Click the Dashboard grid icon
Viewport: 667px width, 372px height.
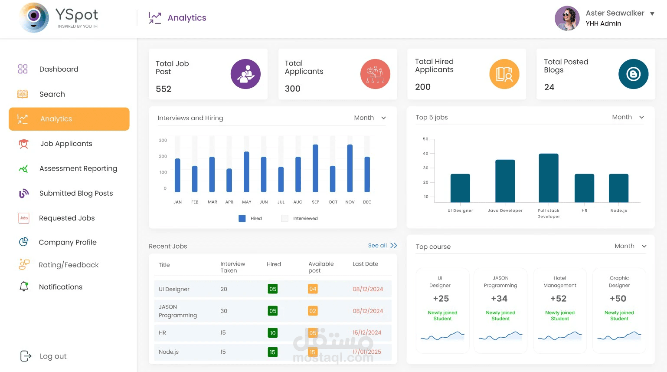[x=23, y=69]
